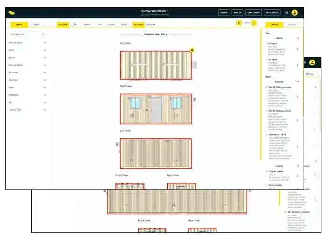Click gear settings icon on Top View
Viewport: 327px width, 245px height.
pos(192,50)
